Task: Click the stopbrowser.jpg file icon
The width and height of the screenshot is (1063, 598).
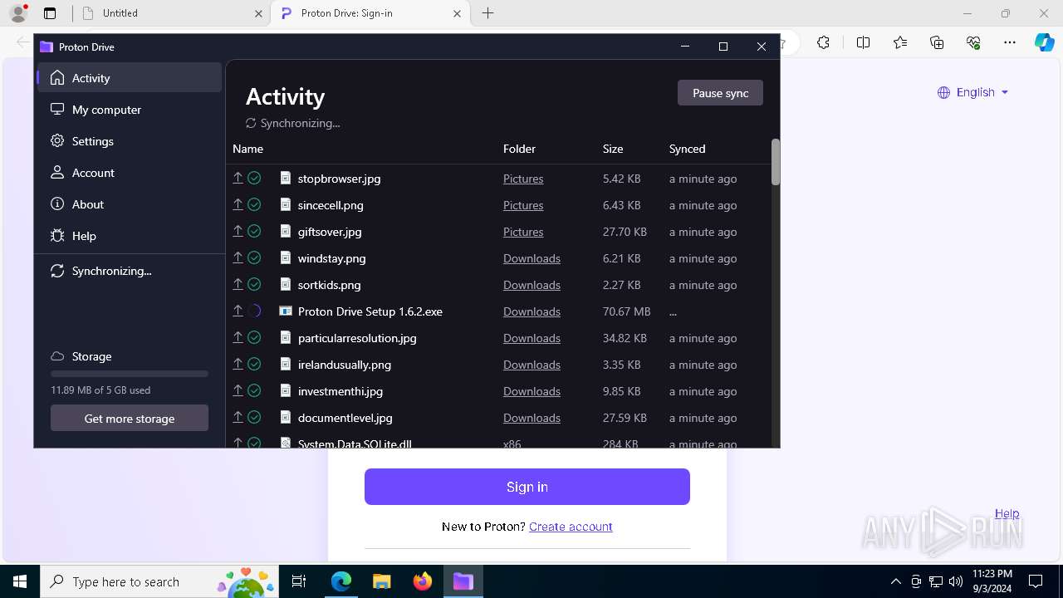Action: tap(286, 178)
